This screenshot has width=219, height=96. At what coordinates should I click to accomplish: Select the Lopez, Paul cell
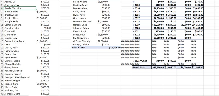(84, 35)
